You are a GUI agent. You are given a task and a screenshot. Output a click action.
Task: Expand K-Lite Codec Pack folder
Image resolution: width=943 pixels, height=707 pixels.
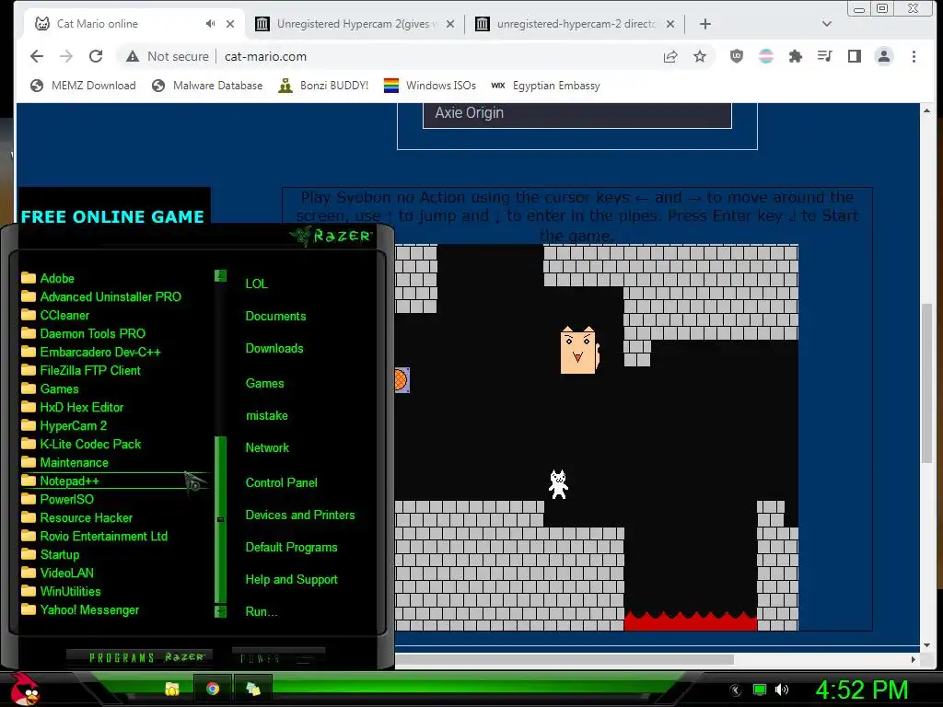point(81,445)
